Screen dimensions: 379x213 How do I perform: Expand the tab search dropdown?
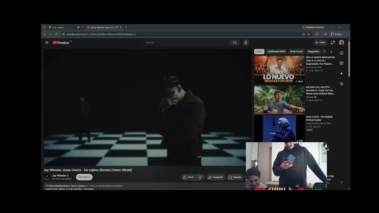tap(44, 27)
